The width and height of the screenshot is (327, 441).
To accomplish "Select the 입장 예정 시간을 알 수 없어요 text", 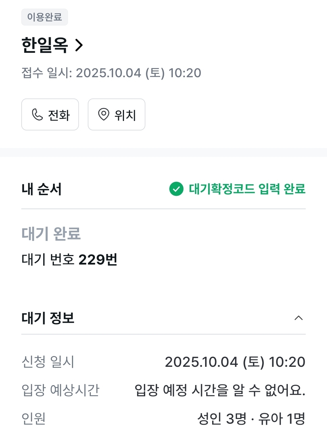I will 220,390.
